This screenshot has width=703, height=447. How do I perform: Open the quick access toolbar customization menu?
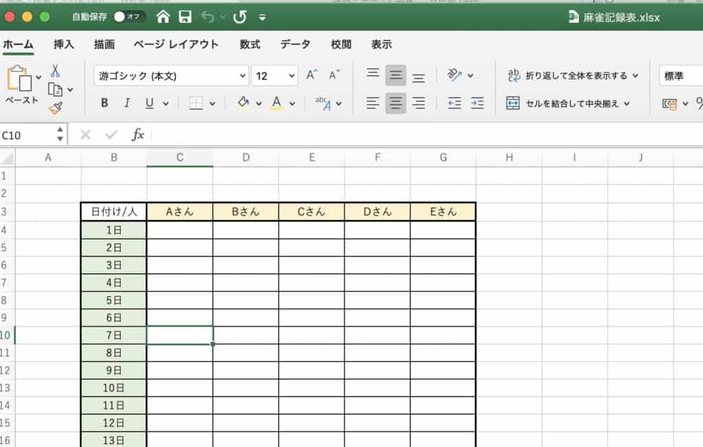coord(262,17)
